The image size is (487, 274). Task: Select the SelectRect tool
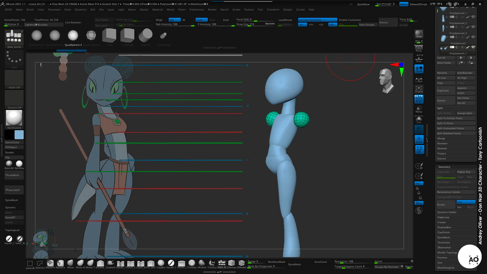30,264
